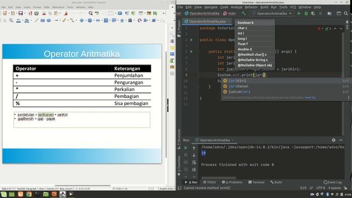Click the Rotate tool icon in Impress

139,21
